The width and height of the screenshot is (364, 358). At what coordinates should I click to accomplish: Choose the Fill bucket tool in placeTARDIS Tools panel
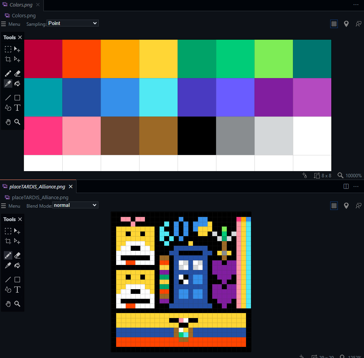(x=17, y=265)
